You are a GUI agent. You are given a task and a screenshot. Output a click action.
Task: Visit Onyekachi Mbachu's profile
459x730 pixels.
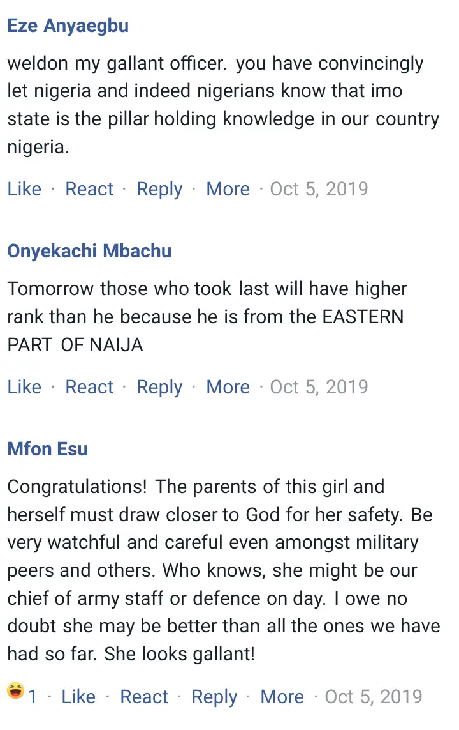[x=89, y=251]
